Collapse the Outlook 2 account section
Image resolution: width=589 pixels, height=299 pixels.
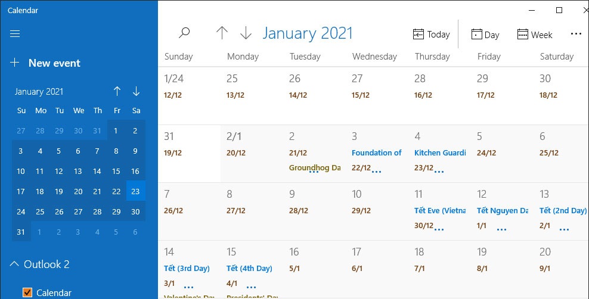(14, 264)
